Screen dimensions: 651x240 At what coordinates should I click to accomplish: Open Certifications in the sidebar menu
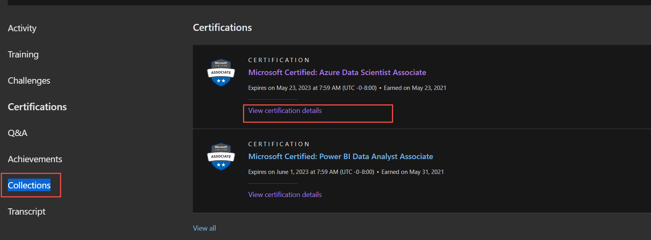(x=37, y=107)
